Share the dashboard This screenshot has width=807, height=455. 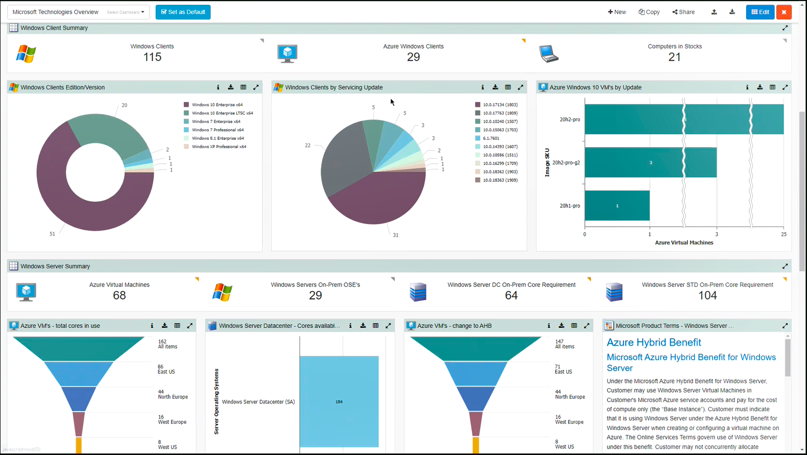(683, 12)
